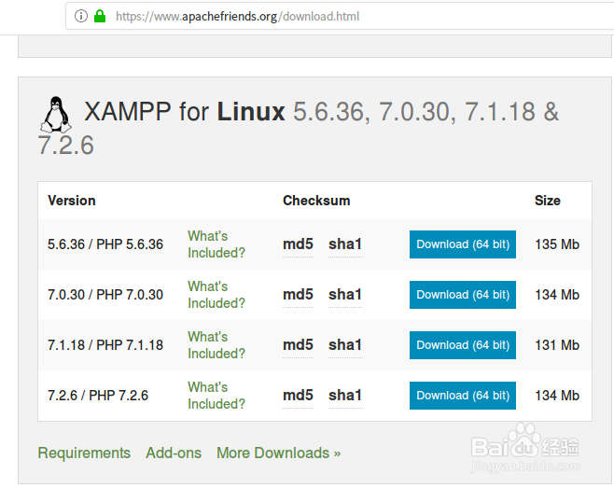The image size is (614, 488).
Task: Click the 134 Mb size in 7.0.30 row
Action: [557, 295]
